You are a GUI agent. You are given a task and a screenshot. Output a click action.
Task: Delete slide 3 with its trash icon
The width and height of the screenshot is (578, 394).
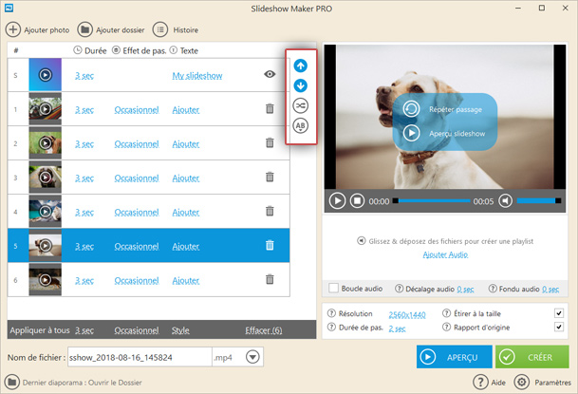pos(270,178)
